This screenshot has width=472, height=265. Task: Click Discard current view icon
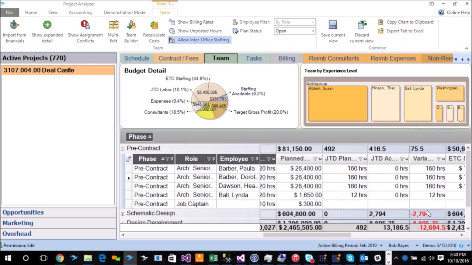pos(361,25)
